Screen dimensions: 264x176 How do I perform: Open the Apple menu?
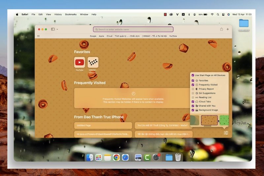coord(17,15)
